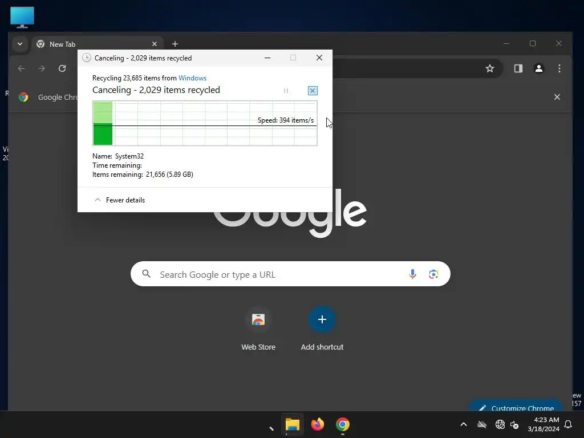
Task: Click Search Google or type a URL box
Action: coord(290,274)
